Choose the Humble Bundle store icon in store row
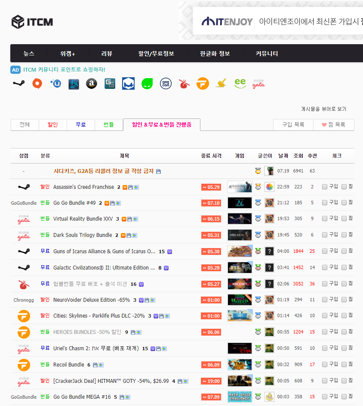 point(184,84)
